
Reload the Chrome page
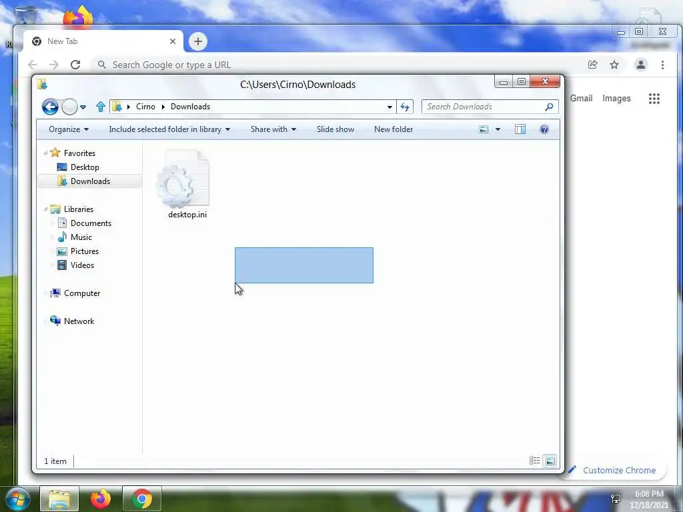tap(75, 65)
